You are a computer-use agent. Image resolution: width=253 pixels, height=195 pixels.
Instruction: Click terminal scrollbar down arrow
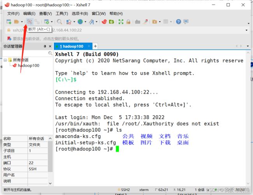click(x=248, y=184)
